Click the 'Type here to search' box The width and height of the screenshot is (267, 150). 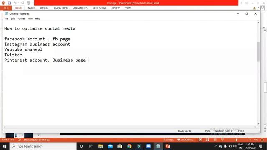[43, 146]
